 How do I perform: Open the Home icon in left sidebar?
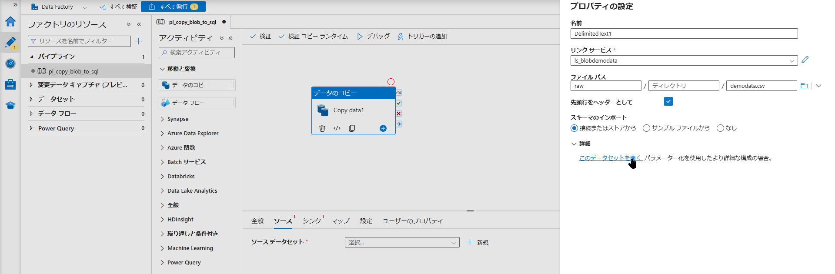(10, 22)
